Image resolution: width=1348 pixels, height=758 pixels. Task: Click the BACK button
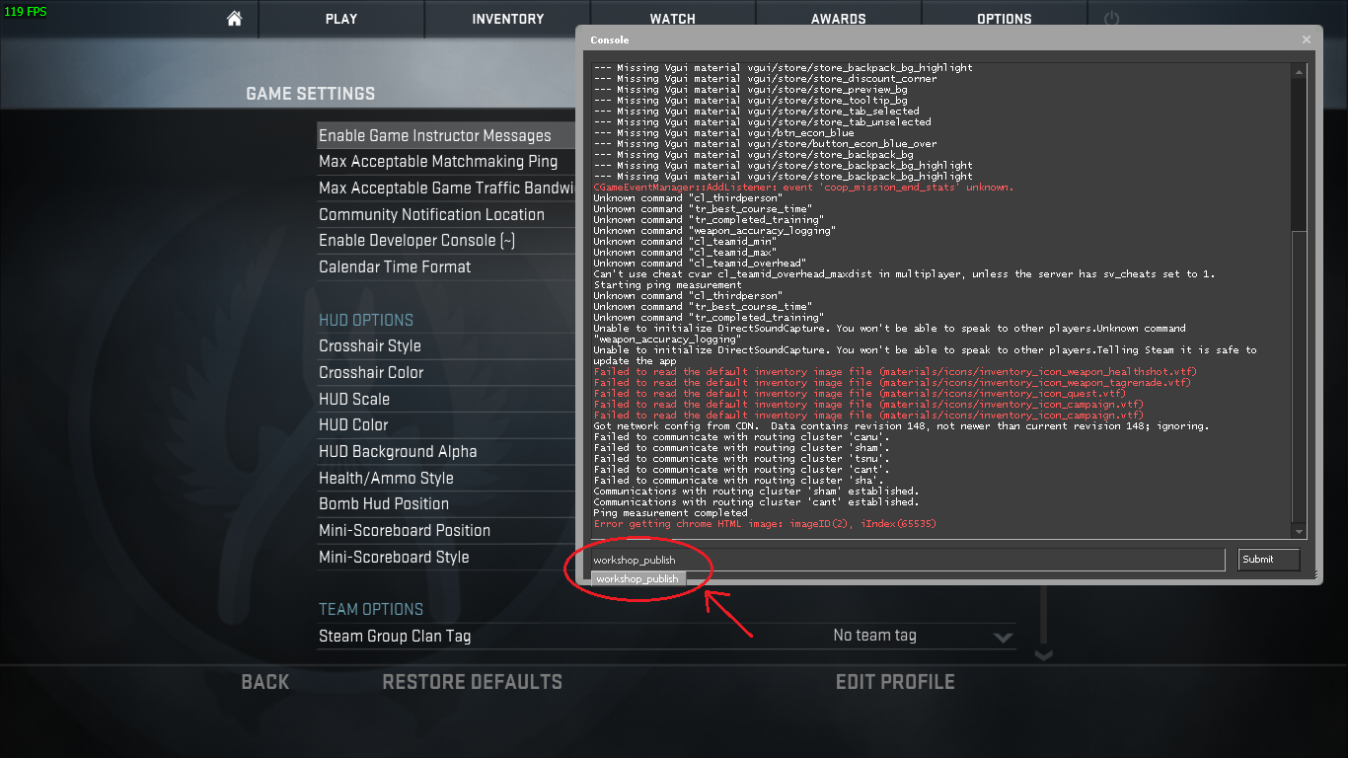coord(265,682)
